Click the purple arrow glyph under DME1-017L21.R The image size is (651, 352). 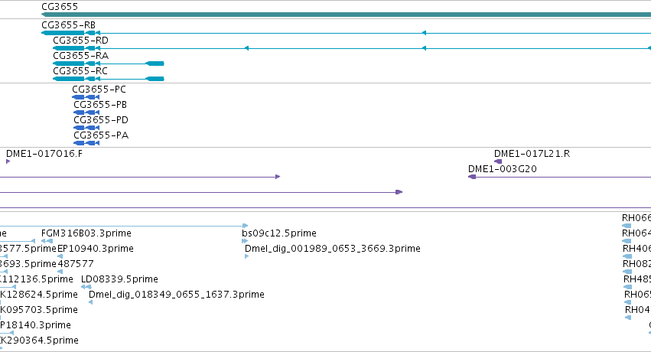498,161
